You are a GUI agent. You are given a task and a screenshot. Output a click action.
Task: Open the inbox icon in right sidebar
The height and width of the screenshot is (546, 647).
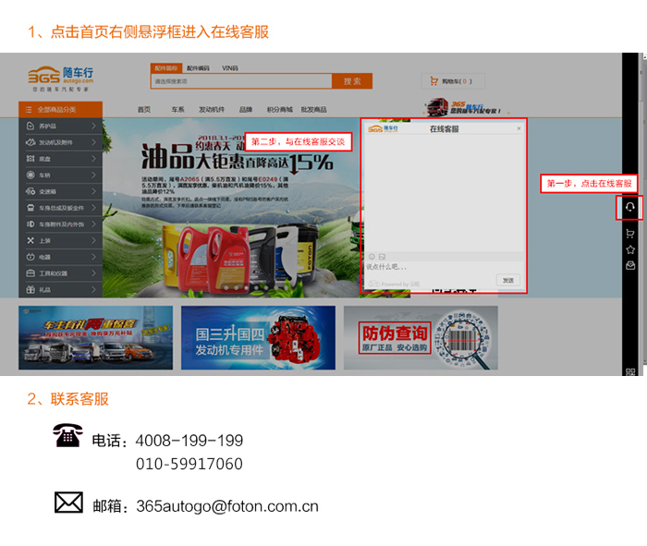(630, 265)
